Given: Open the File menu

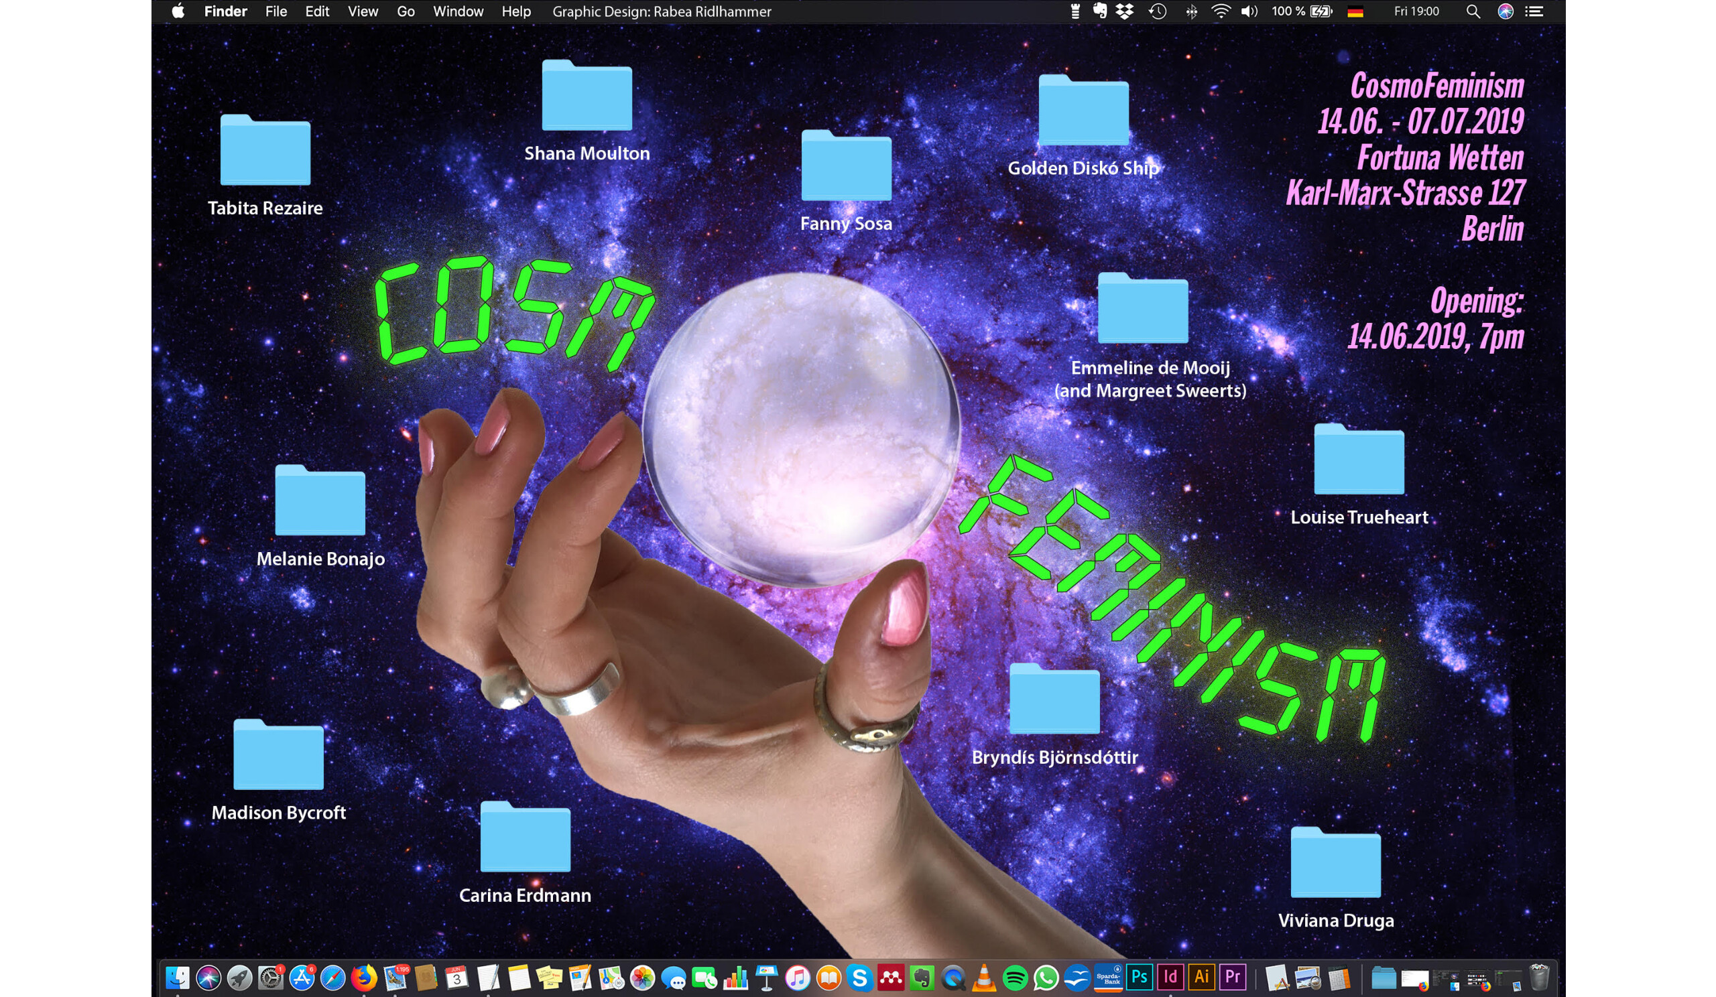Looking at the screenshot, I should [x=275, y=11].
